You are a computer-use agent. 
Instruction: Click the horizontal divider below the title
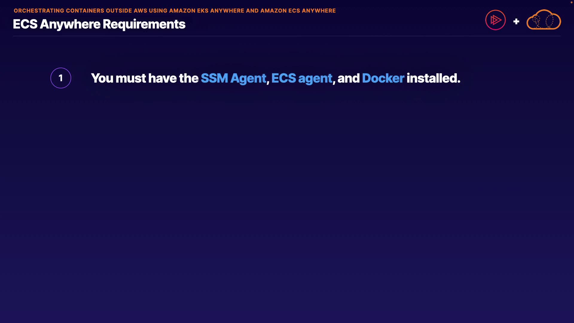pos(287,36)
